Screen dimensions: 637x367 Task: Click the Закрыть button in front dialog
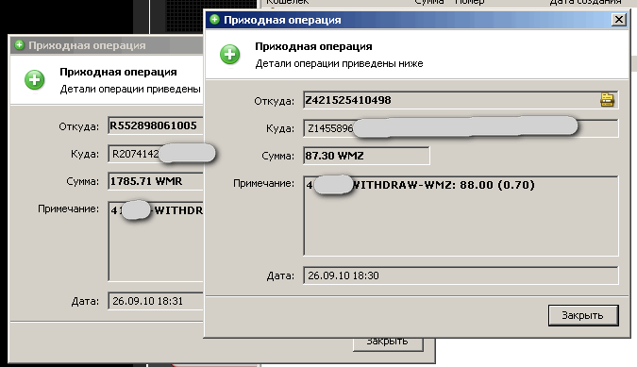tap(583, 315)
